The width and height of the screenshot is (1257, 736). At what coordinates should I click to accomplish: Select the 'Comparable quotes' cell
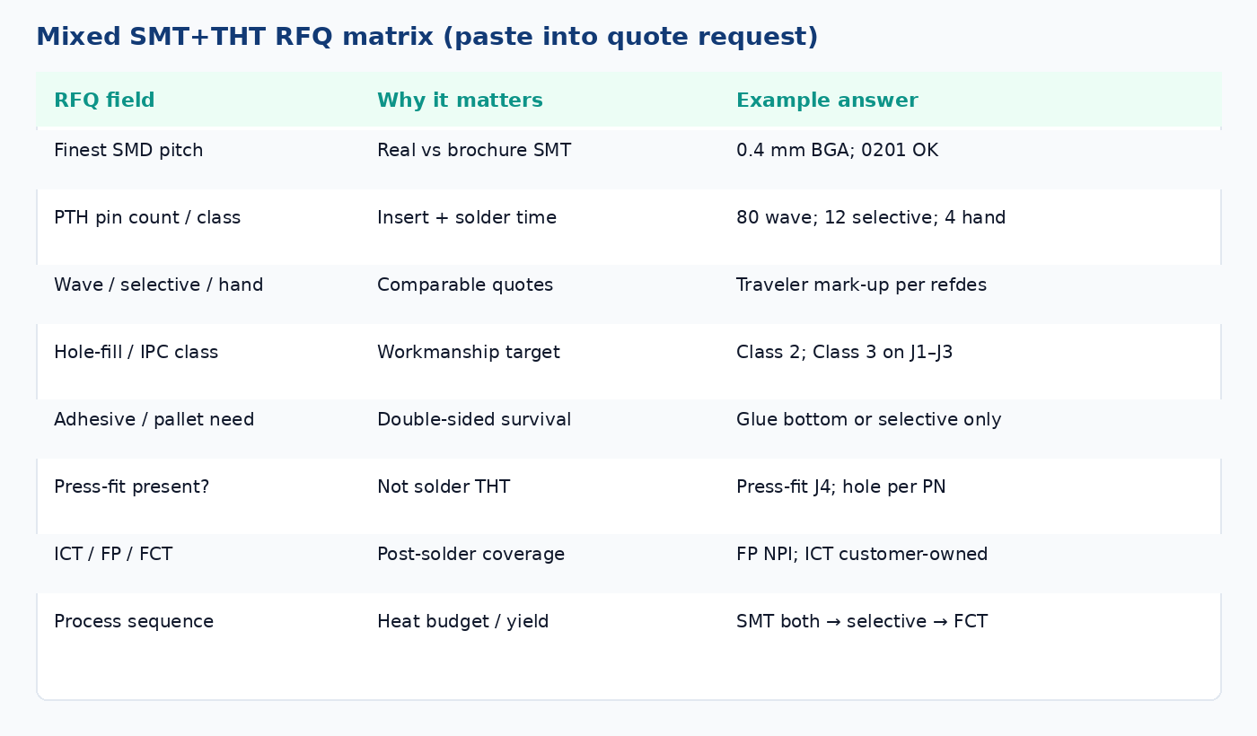pos(465,285)
